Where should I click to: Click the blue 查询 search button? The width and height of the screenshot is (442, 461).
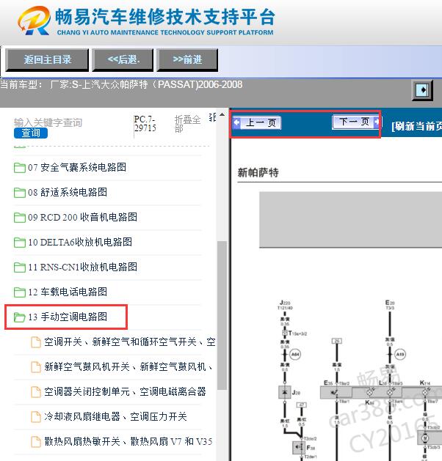31,133
